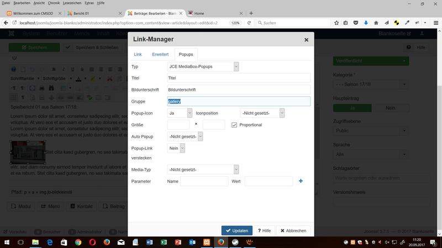Click the Gruppe field containing gallery
The height and width of the screenshot is (248, 442).
click(x=239, y=101)
